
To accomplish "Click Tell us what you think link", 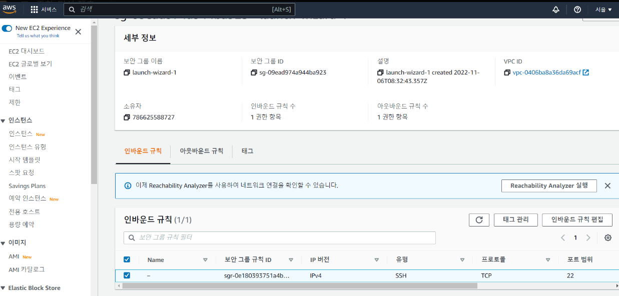I will click(x=38, y=36).
